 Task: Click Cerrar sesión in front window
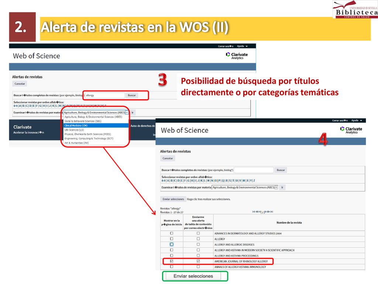(x=340, y=121)
